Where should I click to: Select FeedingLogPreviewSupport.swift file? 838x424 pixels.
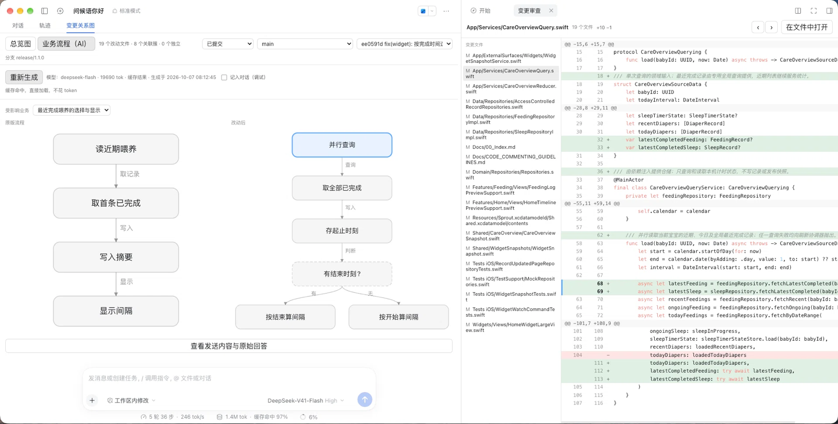pos(511,190)
